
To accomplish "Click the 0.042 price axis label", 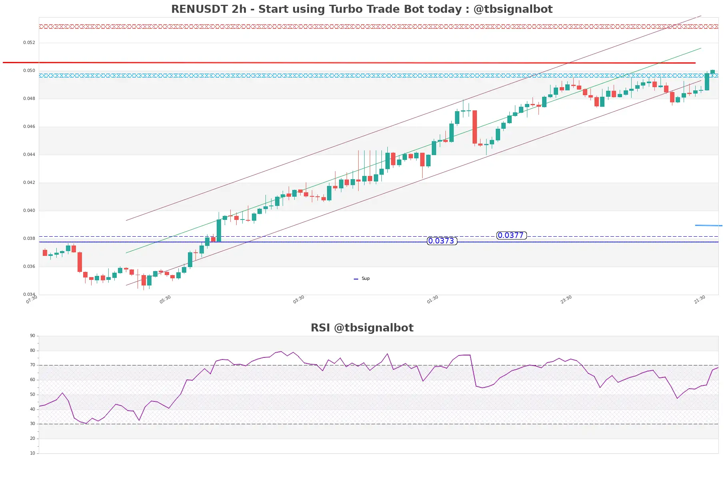I will pyautogui.click(x=29, y=182).
